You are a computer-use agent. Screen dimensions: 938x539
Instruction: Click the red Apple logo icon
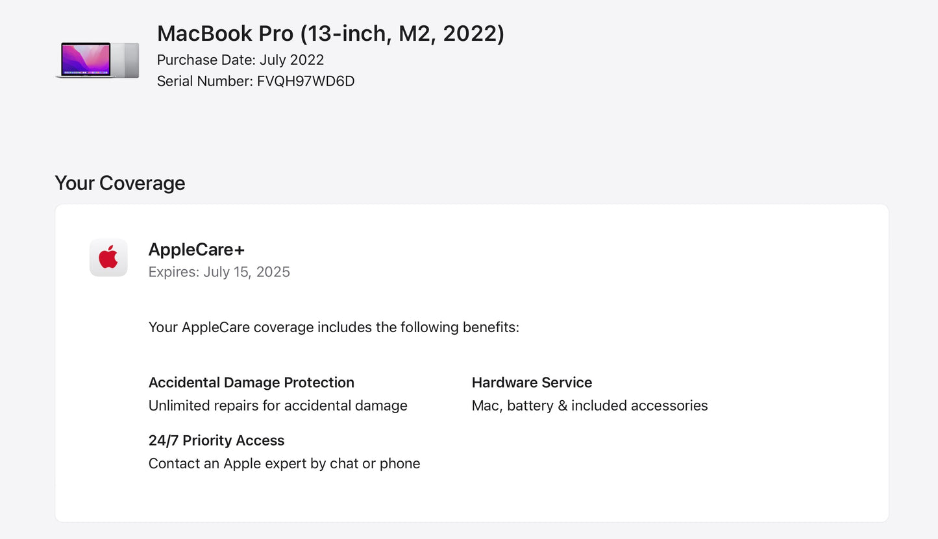tap(108, 258)
